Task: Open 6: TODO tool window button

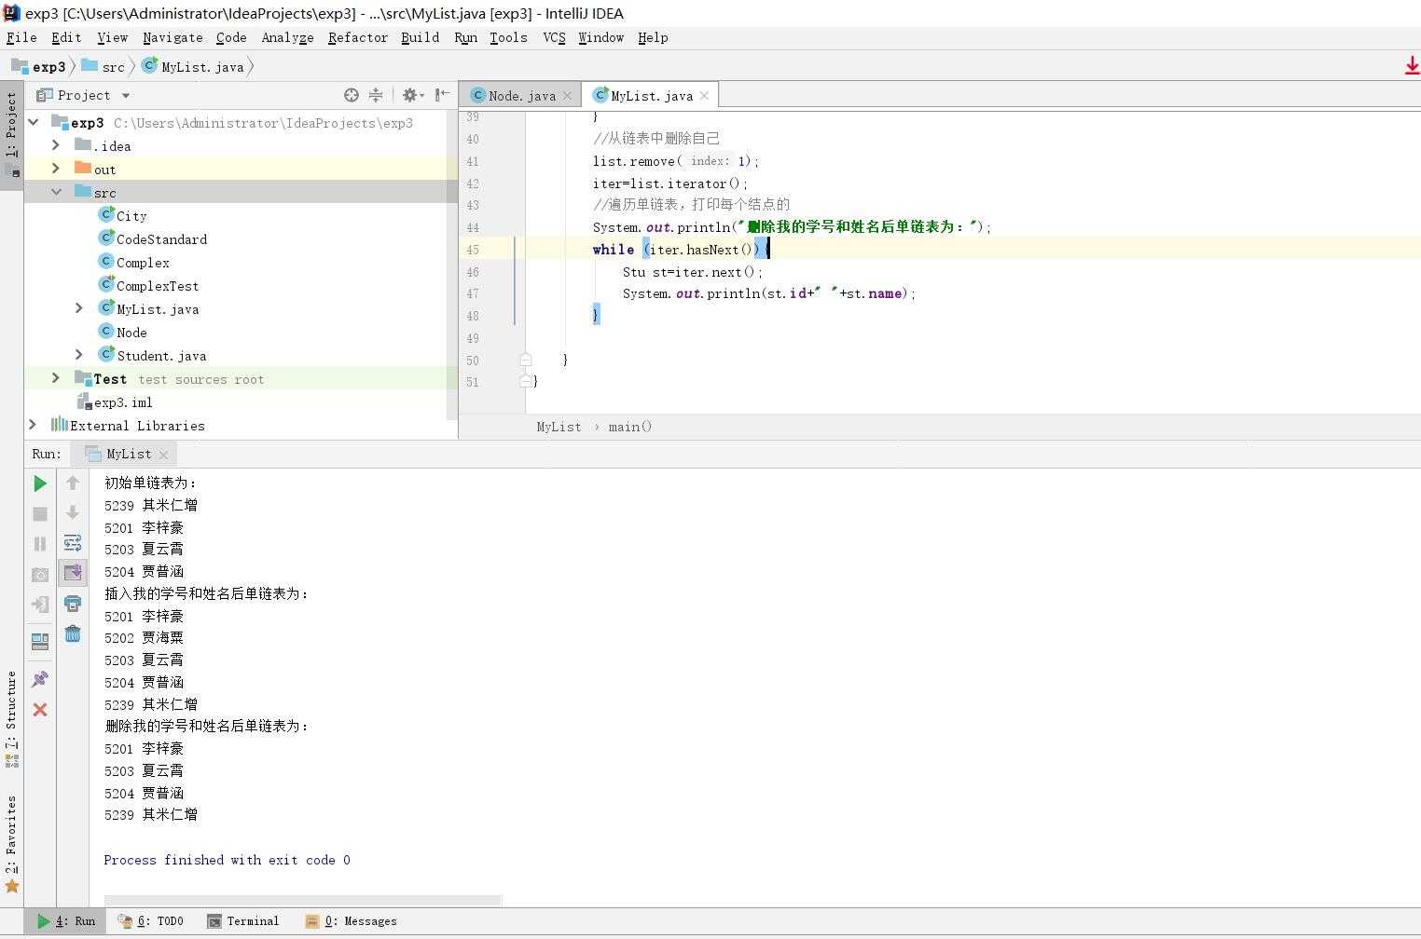Action: [151, 920]
